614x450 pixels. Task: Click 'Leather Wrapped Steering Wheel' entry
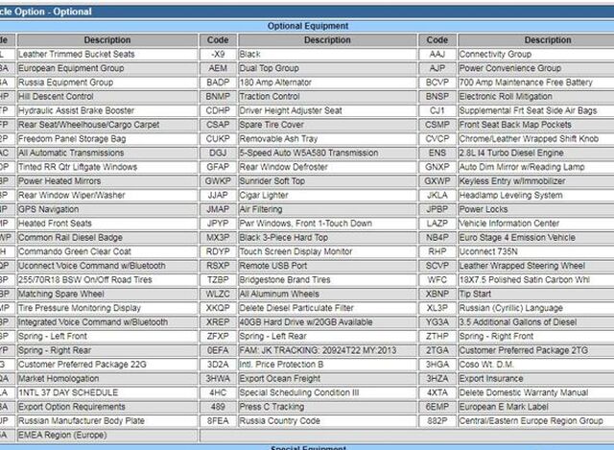coord(536,266)
